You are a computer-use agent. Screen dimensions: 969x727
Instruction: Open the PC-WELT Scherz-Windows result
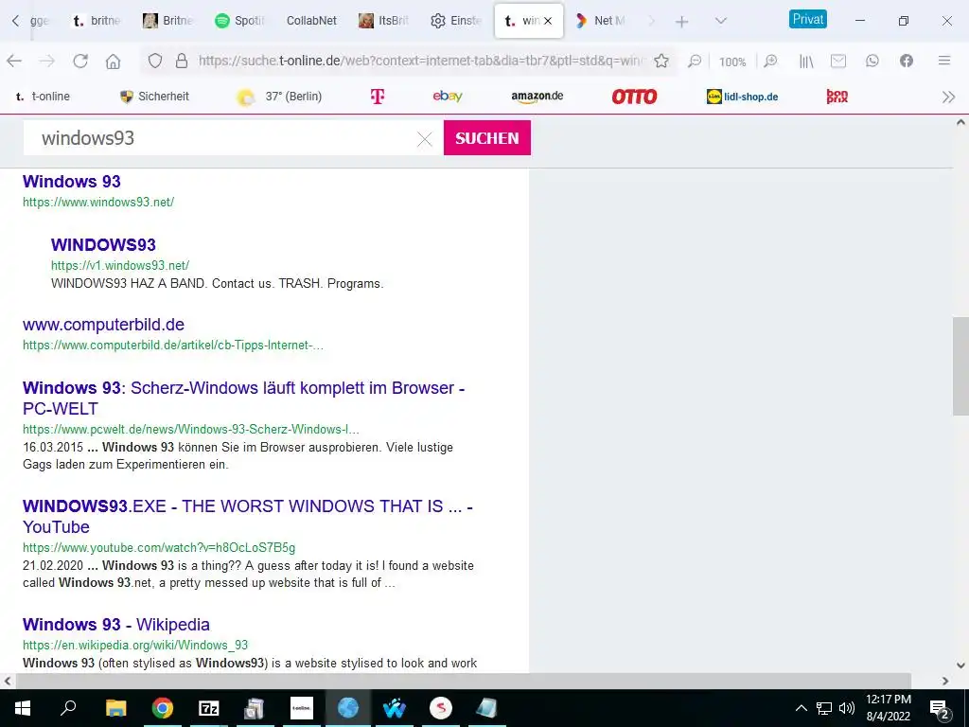(243, 399)
